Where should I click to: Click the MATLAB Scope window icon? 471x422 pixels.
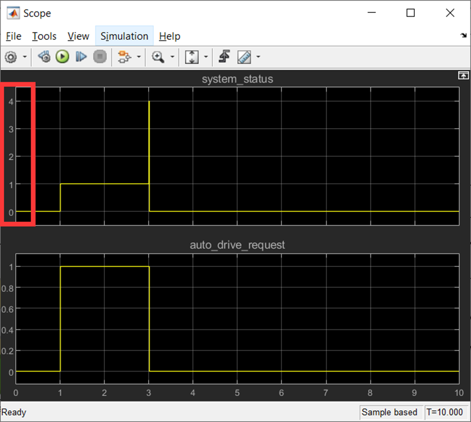click(x=13, y=13)
